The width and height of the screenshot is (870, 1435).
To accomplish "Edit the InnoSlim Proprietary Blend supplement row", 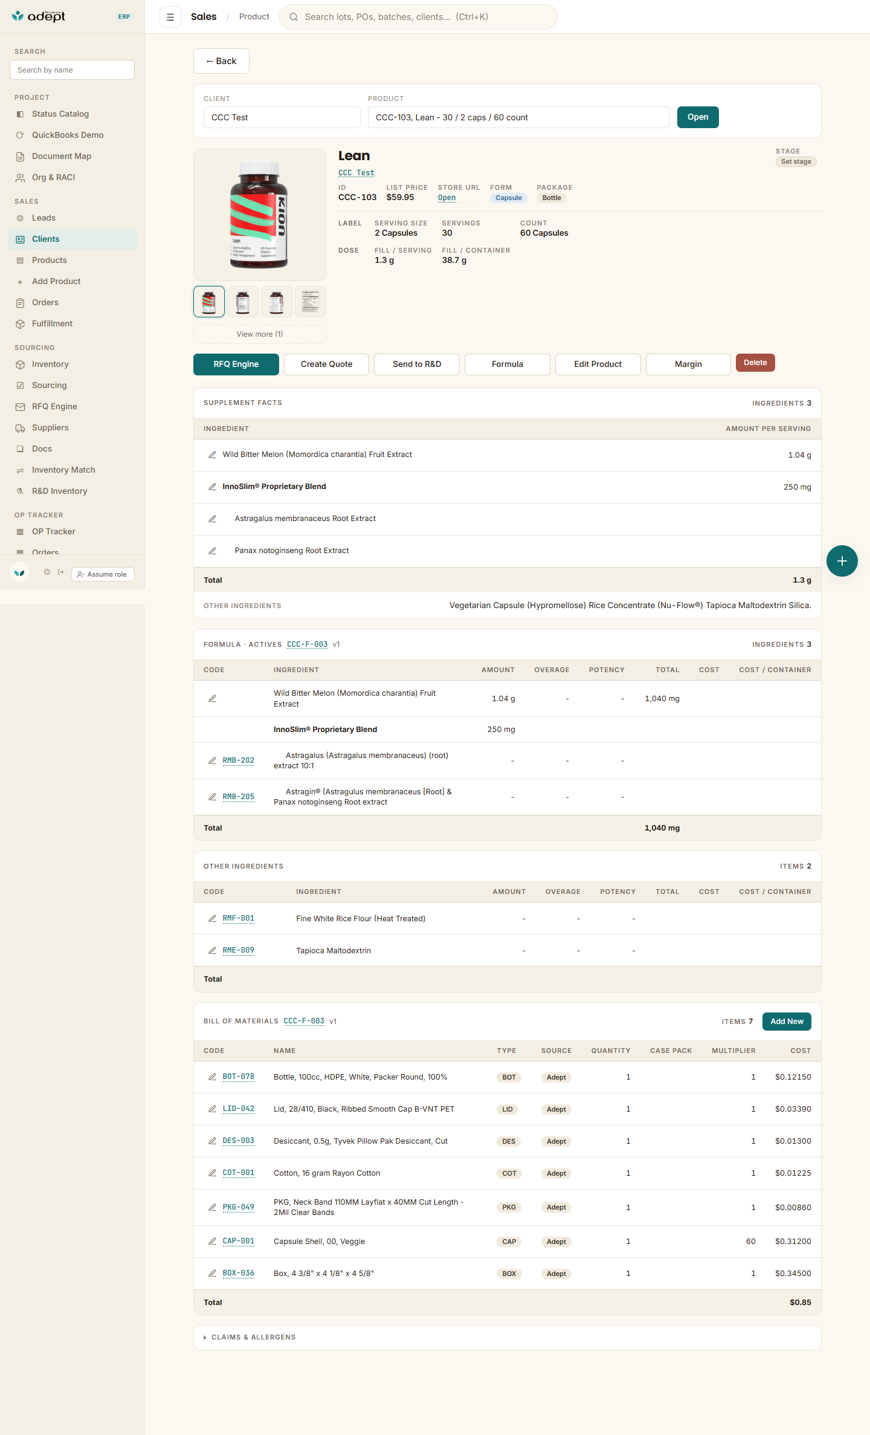I will point(213,487).
